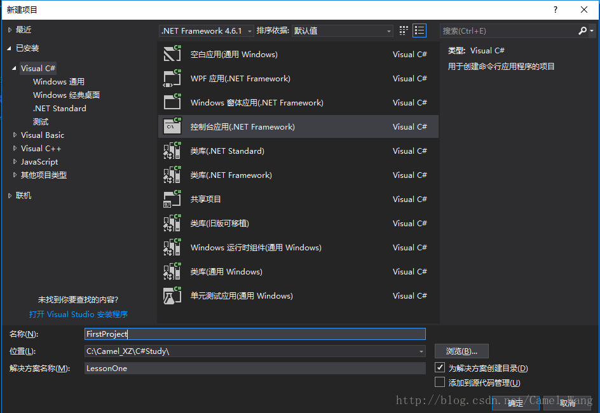The height and width of the screenshot is (413, 600).
Task: Choose the shared project (共享项目) template icon
Action: pyautogui.click(x=172, y=199)
